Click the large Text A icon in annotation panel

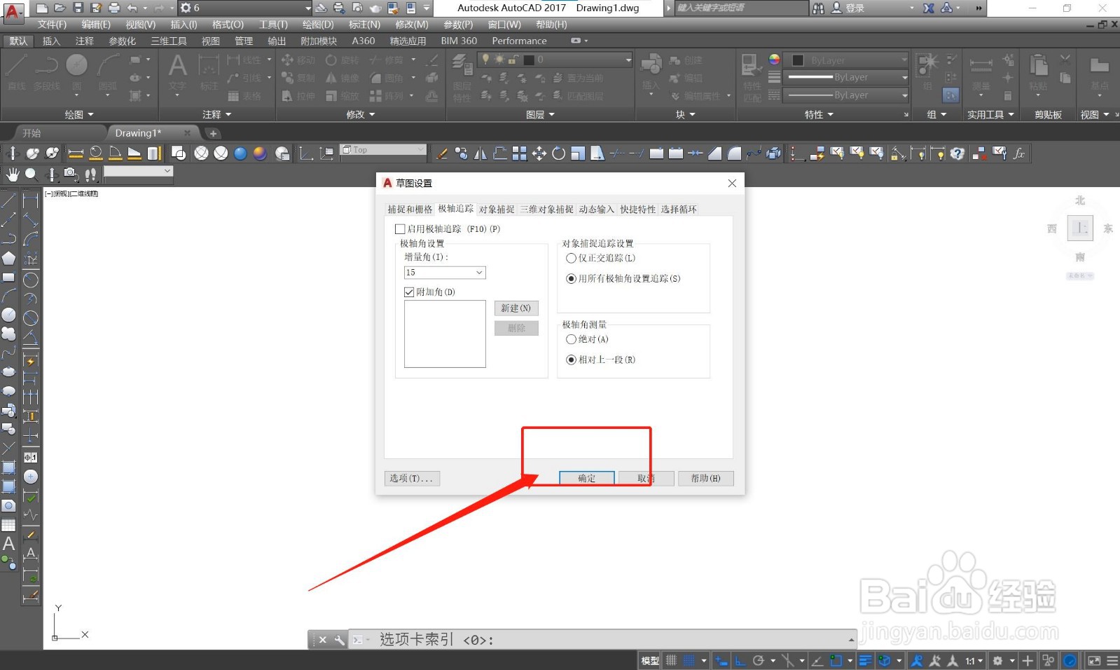[x=178, y=66]
